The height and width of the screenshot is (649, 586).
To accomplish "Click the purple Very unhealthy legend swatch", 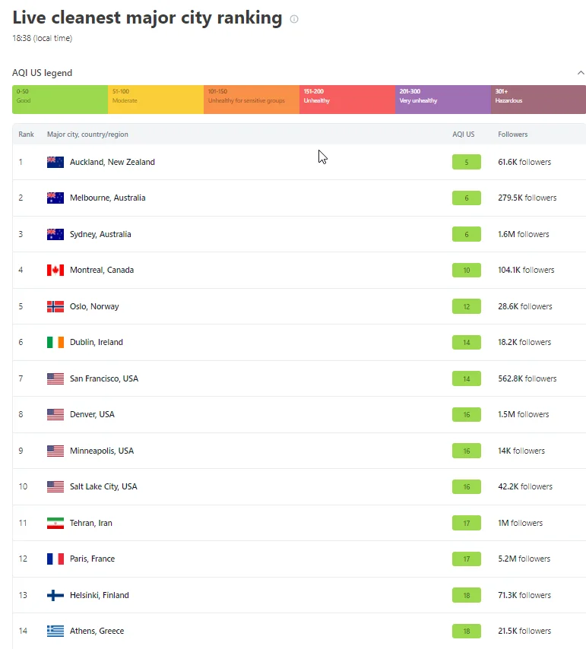I will (x=442, y=100).
